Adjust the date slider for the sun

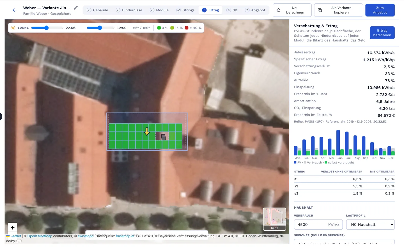coord(47,28)
